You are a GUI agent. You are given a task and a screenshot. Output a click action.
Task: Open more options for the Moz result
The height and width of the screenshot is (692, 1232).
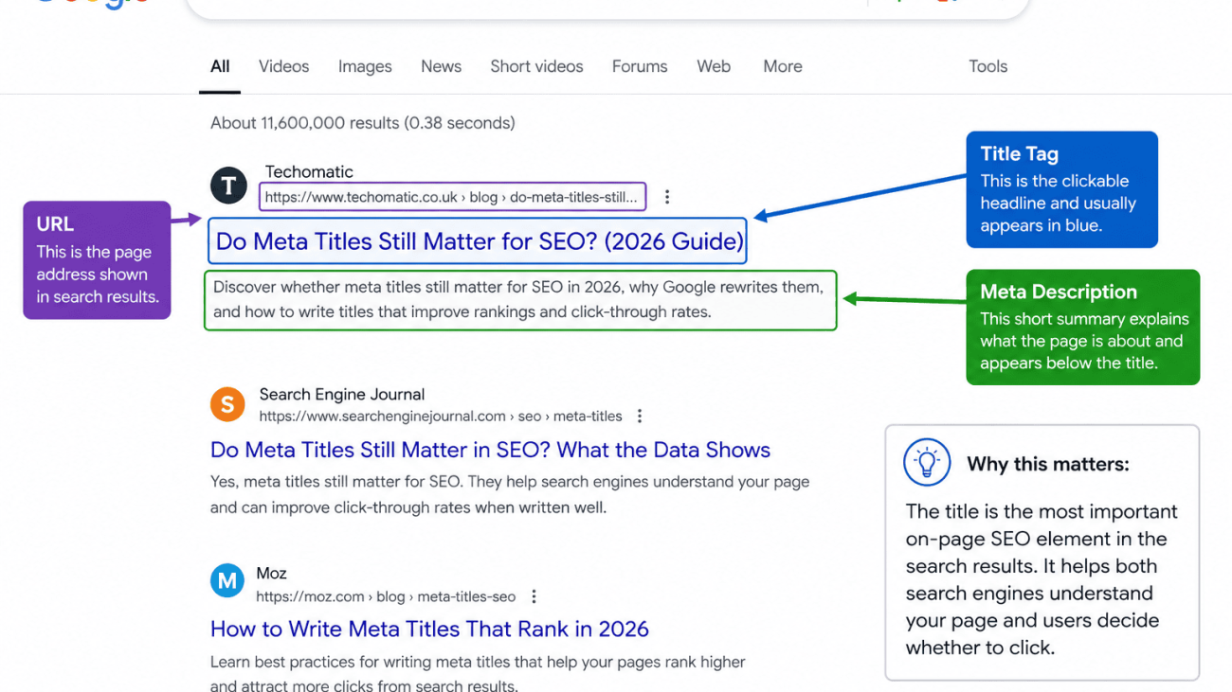coord(534,596)
